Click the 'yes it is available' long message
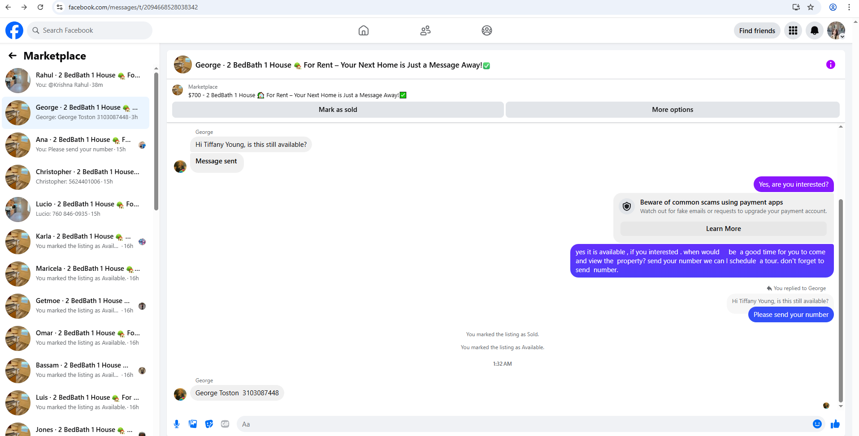The height and width of the screenshot is (436, 859). (x=702, y=261)
